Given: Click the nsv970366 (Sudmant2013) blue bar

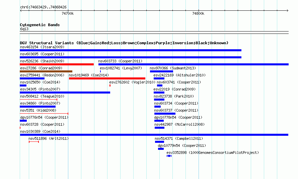Looking at the screenshot, I should click(161, 71).
